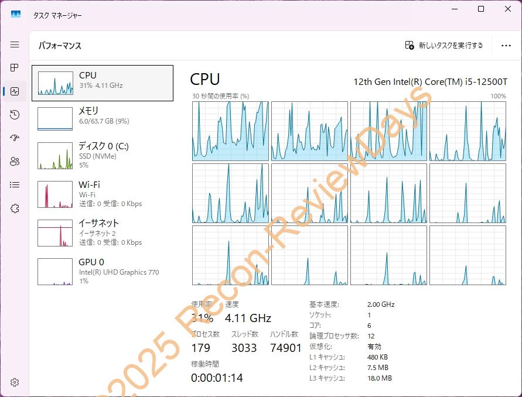This screenshot has height=397, width=522.
Task: Select the Wi-Fi performance item
Action: [103, 194]
